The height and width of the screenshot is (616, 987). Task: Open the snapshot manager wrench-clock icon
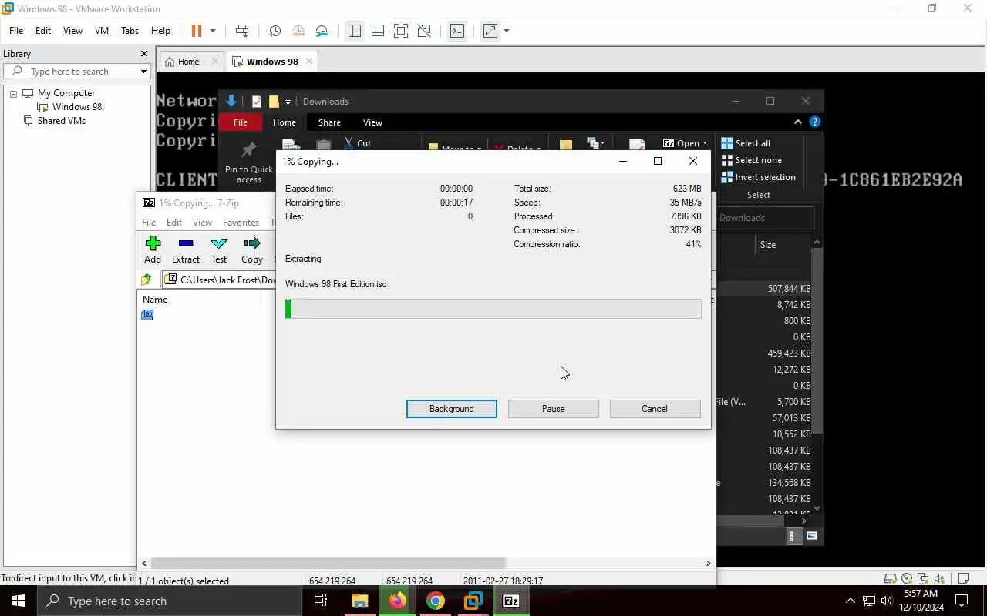(322, 31)
